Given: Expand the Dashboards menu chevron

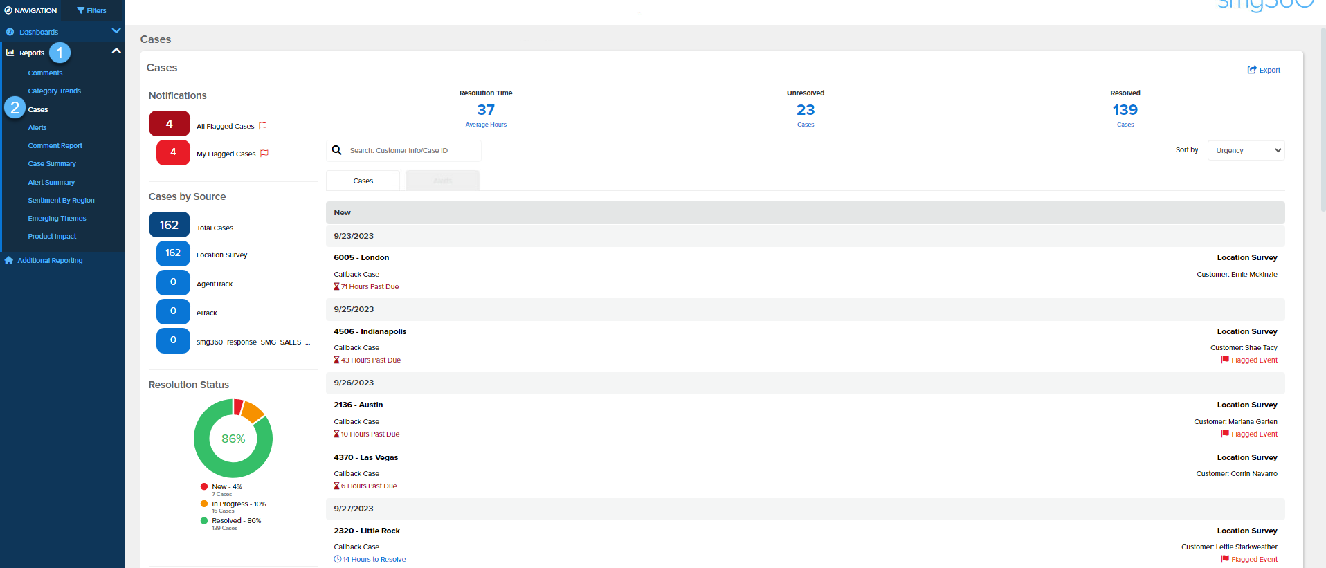Looking at the screenshot, I should click(116, 31).
